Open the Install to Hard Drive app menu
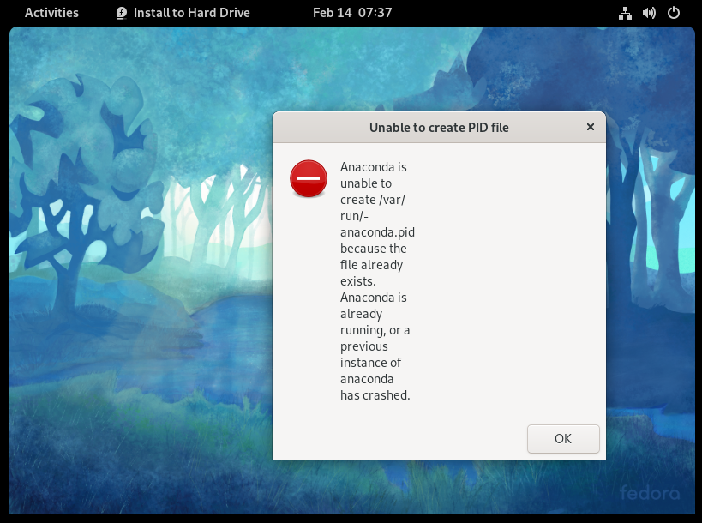The height and width of the screenshot is (523, 702). pos(183,13)
